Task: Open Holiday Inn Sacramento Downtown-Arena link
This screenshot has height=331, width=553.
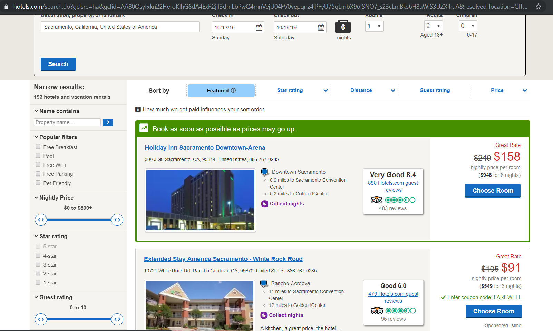Action: point(205,148)
